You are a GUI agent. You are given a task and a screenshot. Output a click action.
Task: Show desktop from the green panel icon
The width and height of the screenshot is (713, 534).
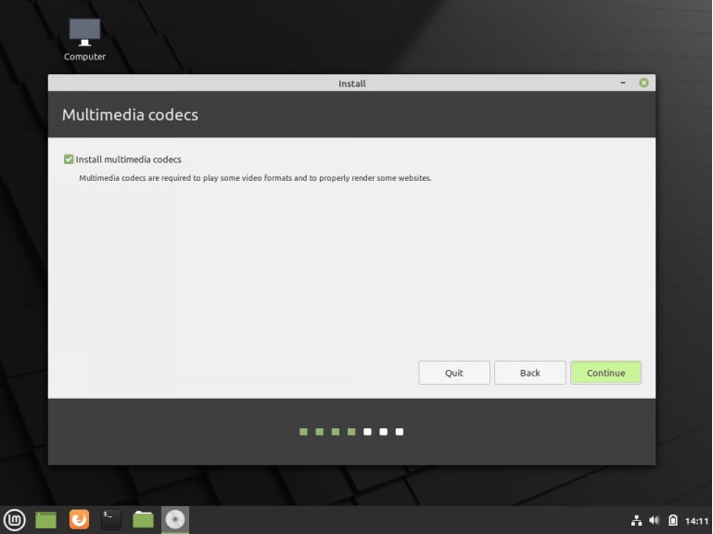tap(46, 519)
